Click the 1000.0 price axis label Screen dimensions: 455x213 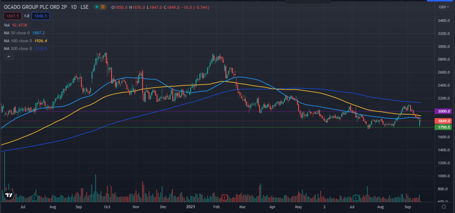click(443, 176)
